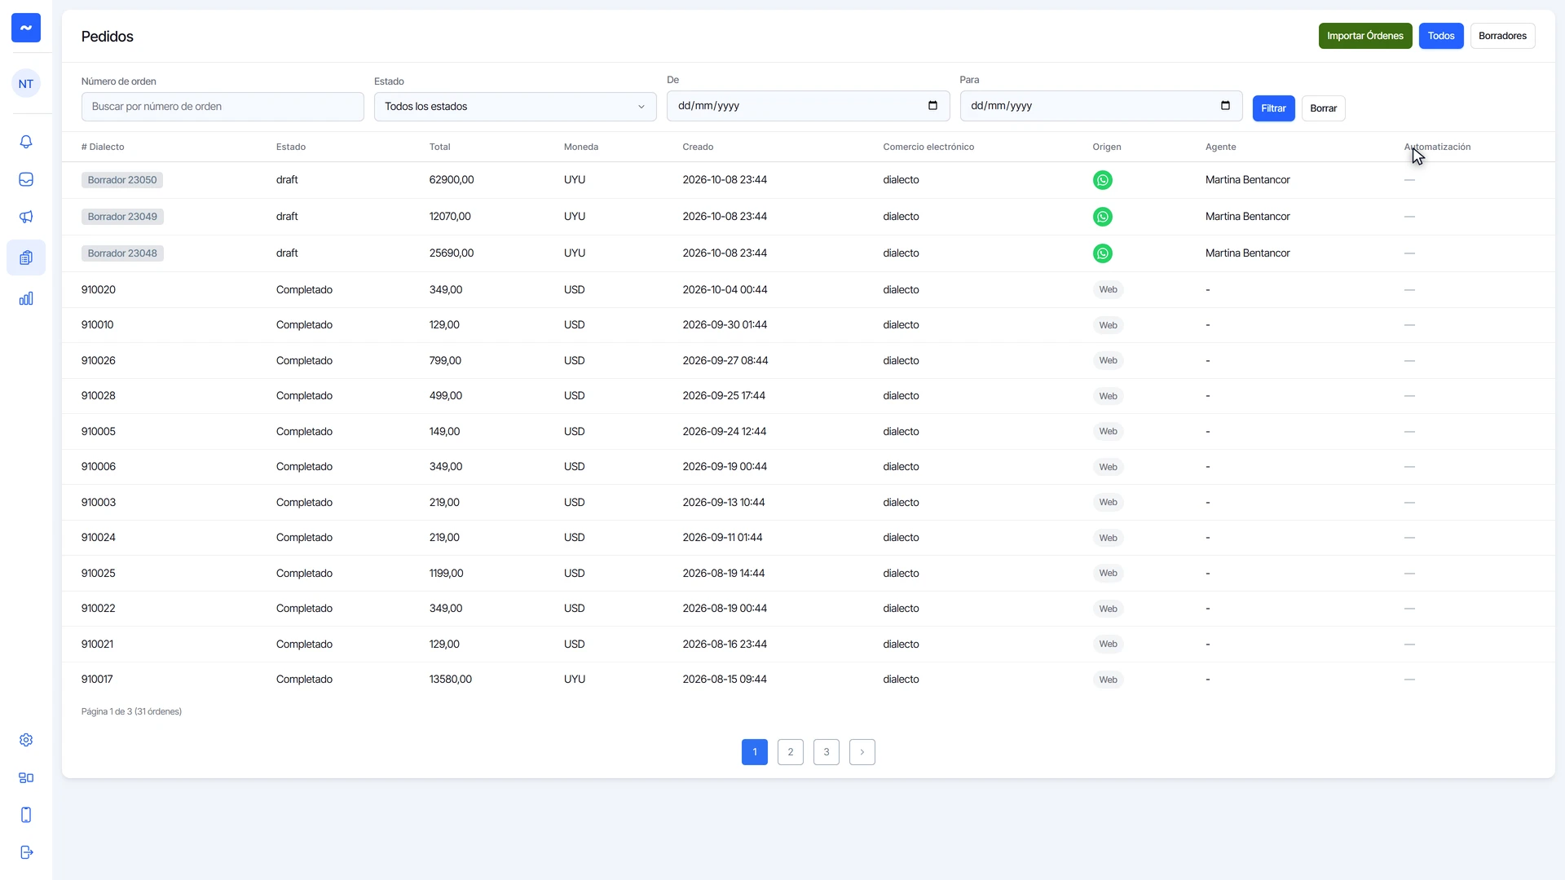Open the inbox icon in sidebar
This screenshot has height=880, width=1565.
tap(26, 179)
